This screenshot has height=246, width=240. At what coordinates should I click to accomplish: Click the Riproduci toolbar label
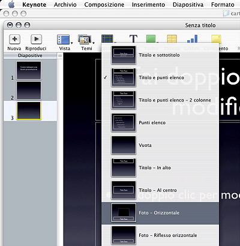coord(36,49)
